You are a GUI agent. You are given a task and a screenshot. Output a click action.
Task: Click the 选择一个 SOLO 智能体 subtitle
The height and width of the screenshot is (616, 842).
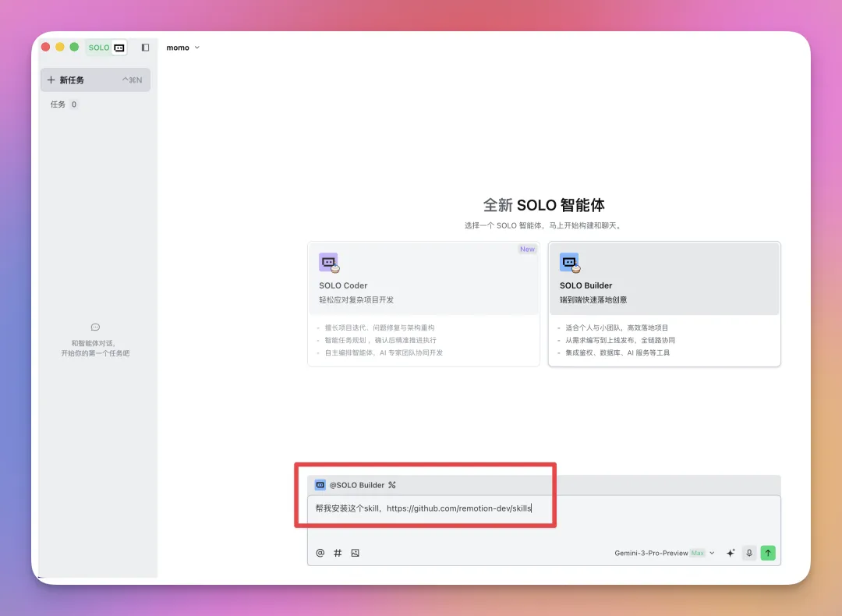[x=543, y=225]
